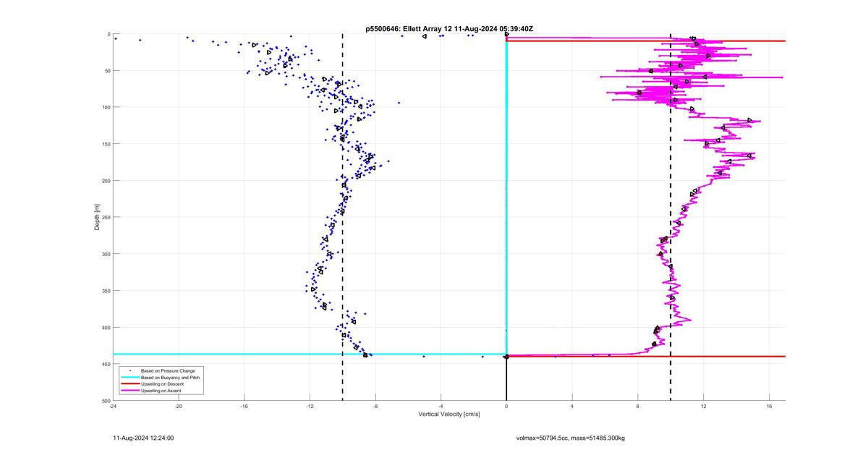Click the depth axis tick "450"

pyautogui.click(x=106, y=364)
